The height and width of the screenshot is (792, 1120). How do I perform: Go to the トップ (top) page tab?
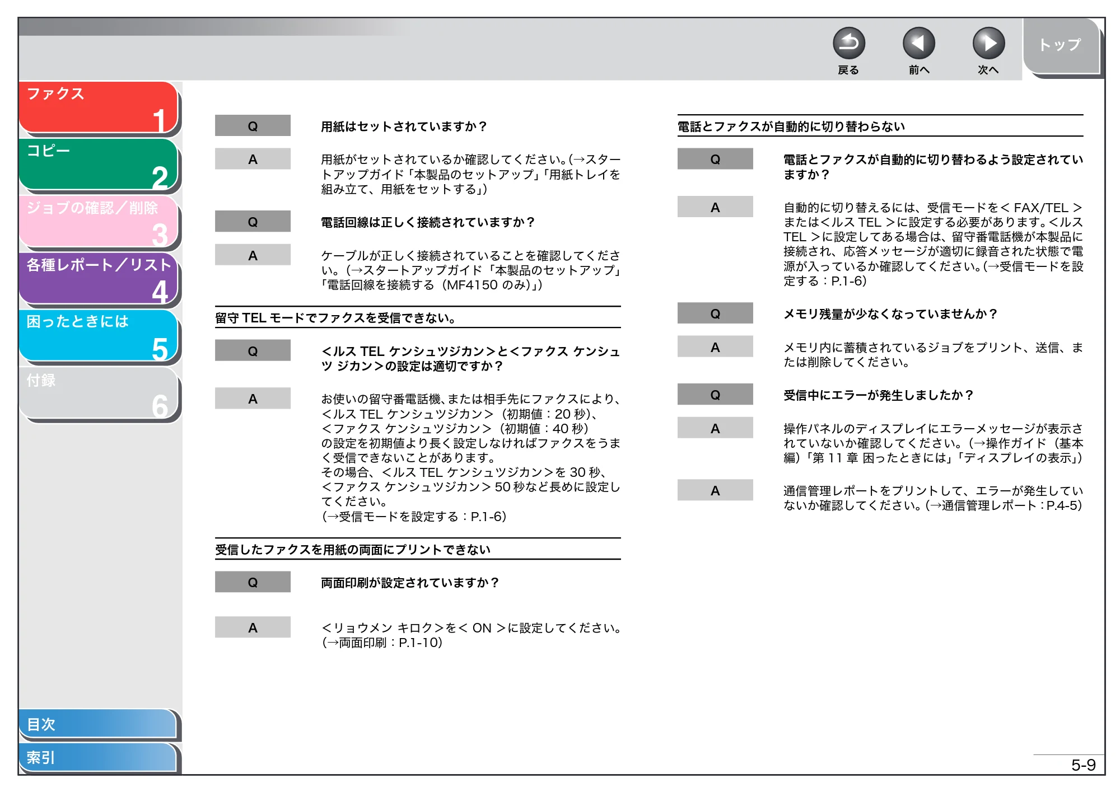tap(1061, 46)
